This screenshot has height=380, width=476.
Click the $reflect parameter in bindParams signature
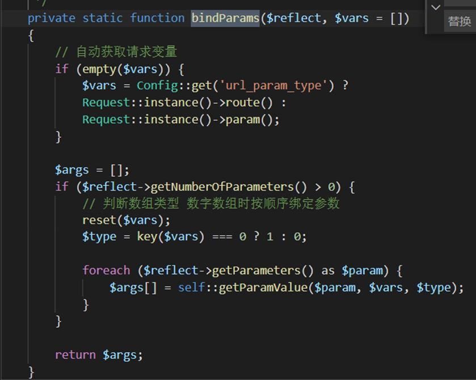point(293,18)
